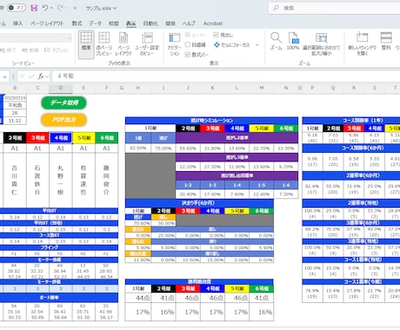The image size is (400, 330).
Task: Open the Name Box dropdown arrow
Action: tap(4, 76)
